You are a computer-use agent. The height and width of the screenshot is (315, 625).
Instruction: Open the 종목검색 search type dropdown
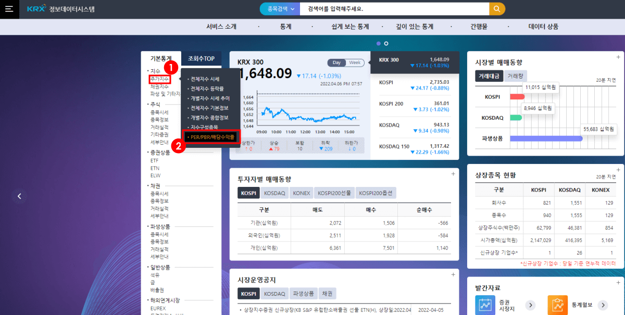tap(281, 9)
